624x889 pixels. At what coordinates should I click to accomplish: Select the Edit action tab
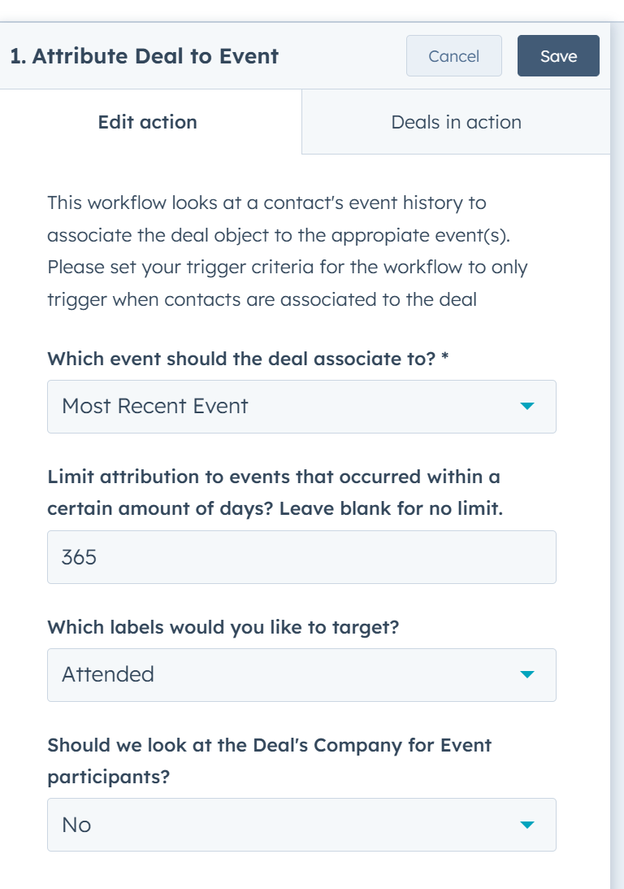click(147, 121)
